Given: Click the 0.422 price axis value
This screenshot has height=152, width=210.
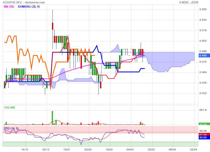Looking at the screenshot, I should 203,93.
